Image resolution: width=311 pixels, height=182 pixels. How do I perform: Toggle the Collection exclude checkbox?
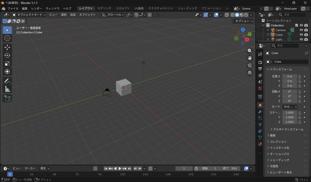pyautogui.click(x=297, y=25)
